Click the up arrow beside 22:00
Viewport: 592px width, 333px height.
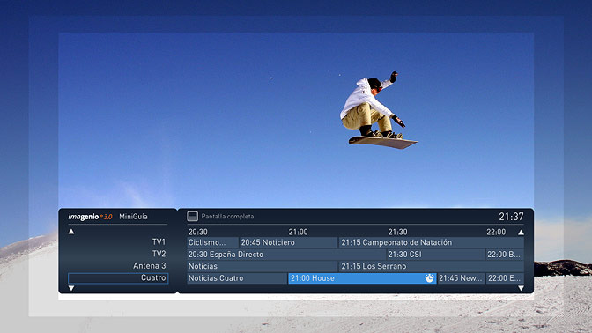tap(521, 233)
